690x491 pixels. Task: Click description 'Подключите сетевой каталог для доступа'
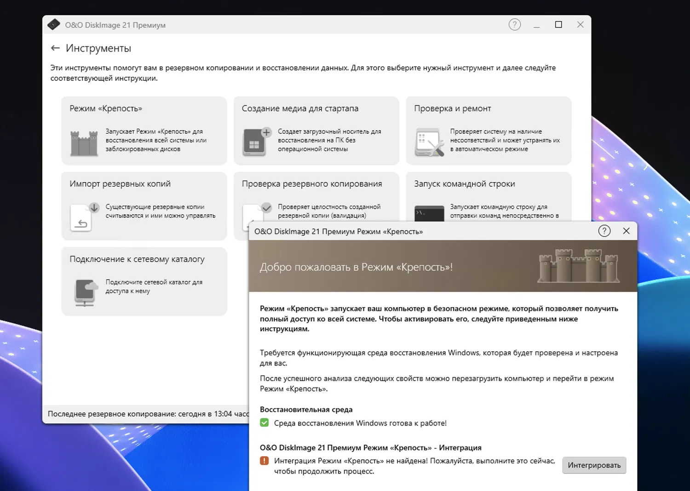click(x=154, y=286)
